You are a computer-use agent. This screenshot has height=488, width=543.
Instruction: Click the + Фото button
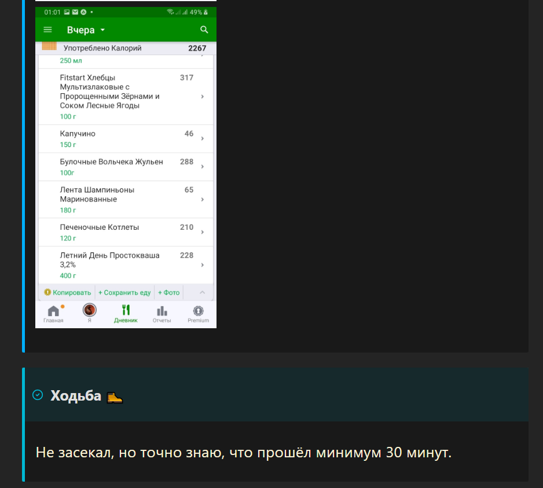click(168, 293)
